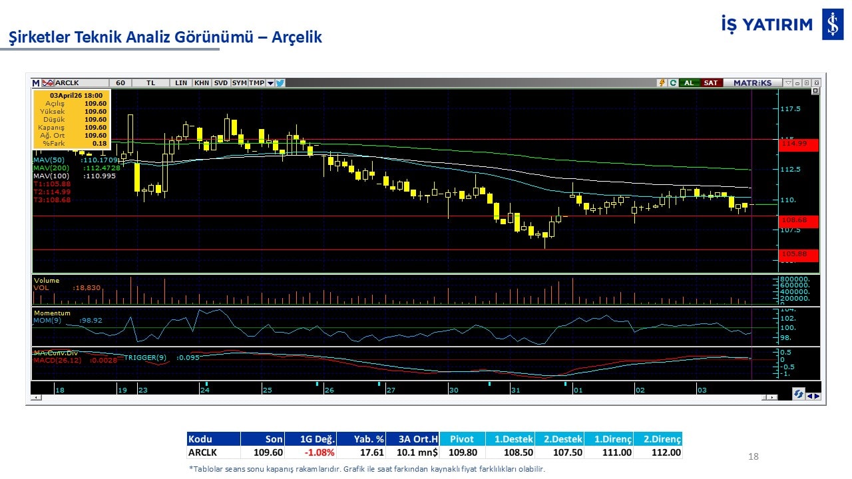852x479 pixels.
Task: Toggle the SVD option in toolbar
Action: coord(221,83)
